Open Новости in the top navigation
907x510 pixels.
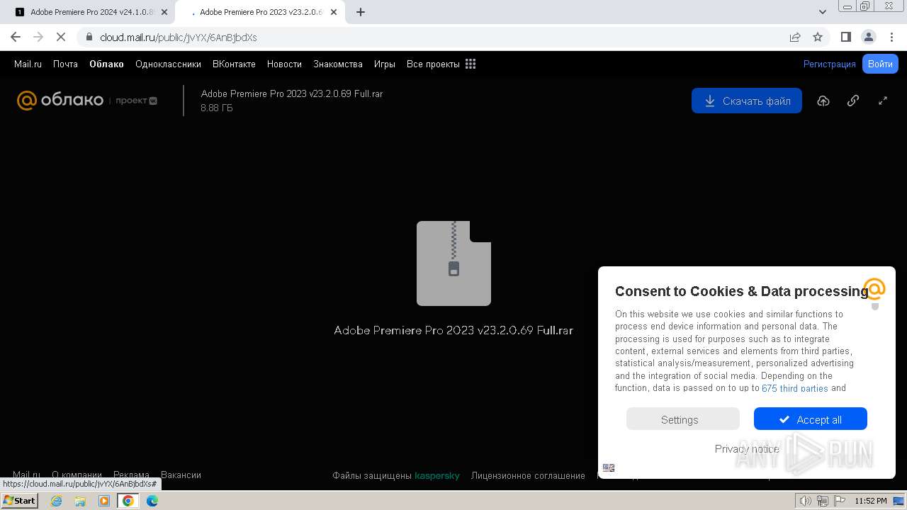pyautogui.click(x=284, y=64)
